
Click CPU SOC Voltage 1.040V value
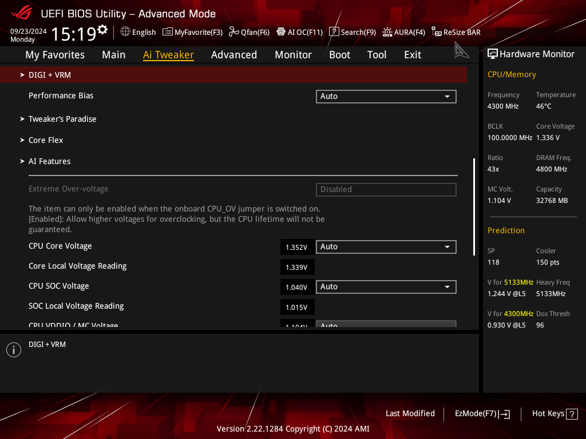coord(297,287)
